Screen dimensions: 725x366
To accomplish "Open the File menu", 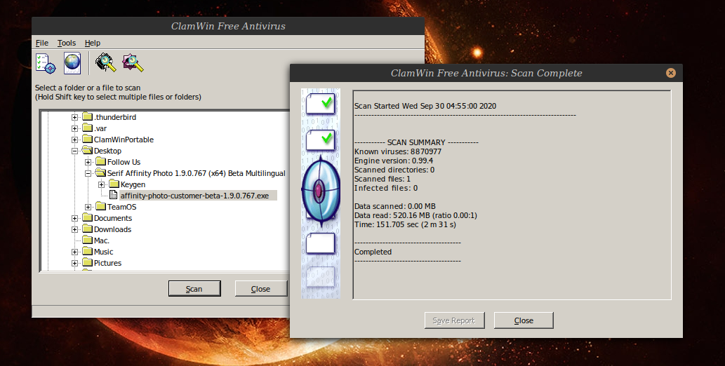I will [42, 43].
